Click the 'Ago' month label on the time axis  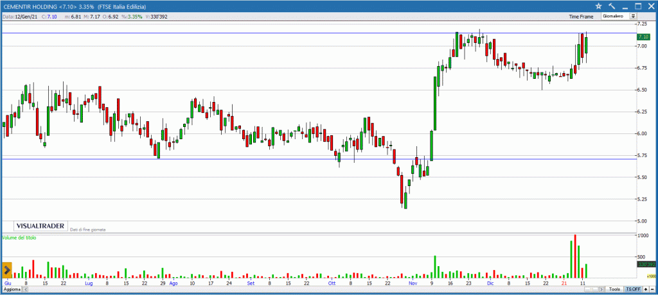pyautogui.click(x=173, y=283)
